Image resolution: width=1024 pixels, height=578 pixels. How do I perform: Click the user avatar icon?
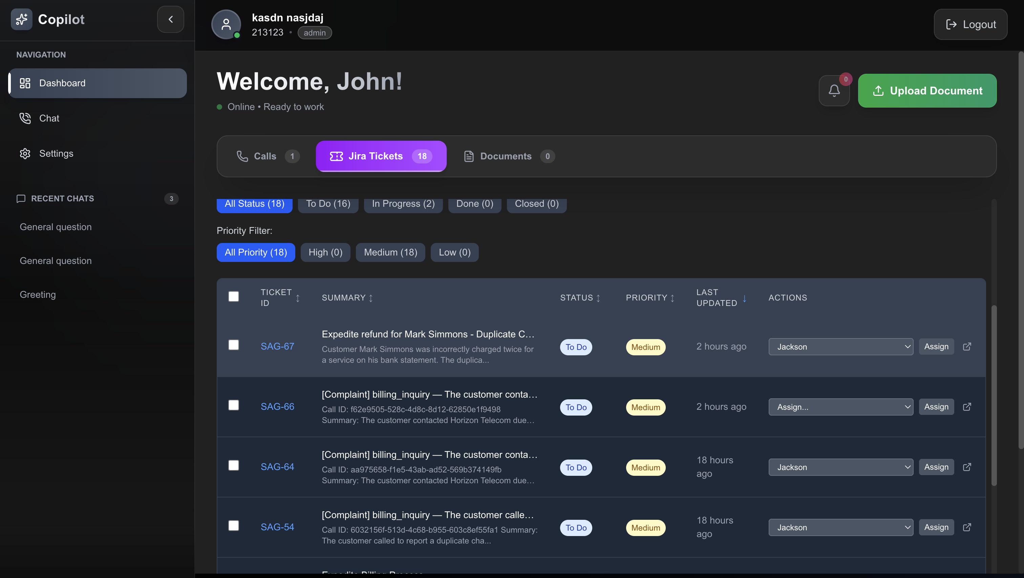(x=226, y=24)
